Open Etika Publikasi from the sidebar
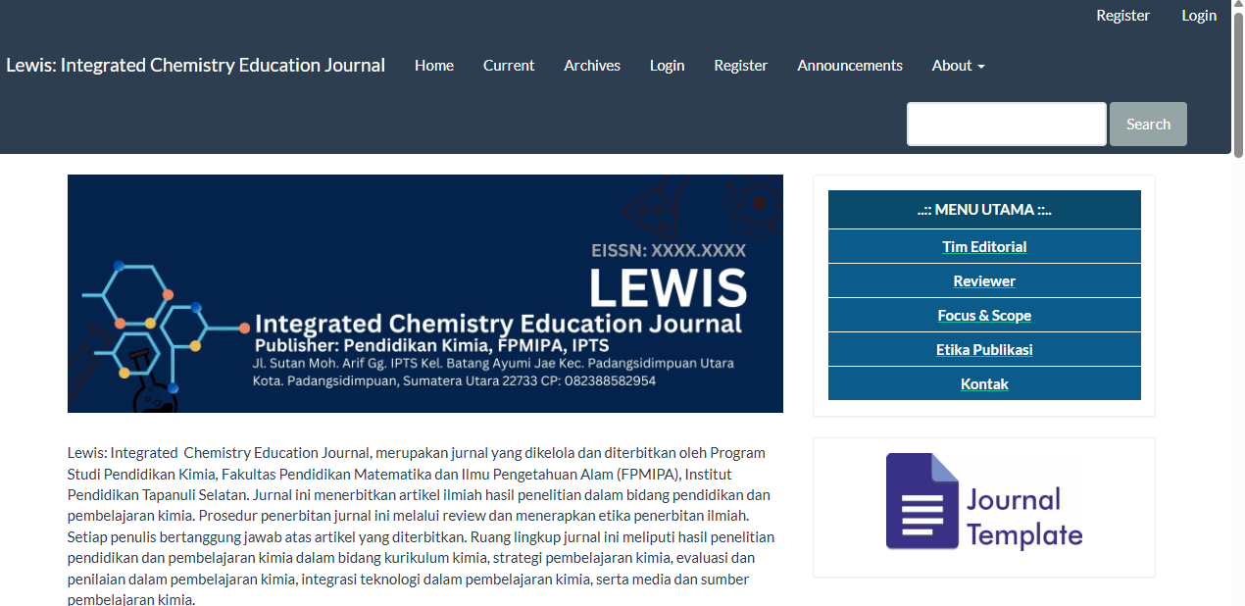1245x606 pixels. tap(984, 349)
